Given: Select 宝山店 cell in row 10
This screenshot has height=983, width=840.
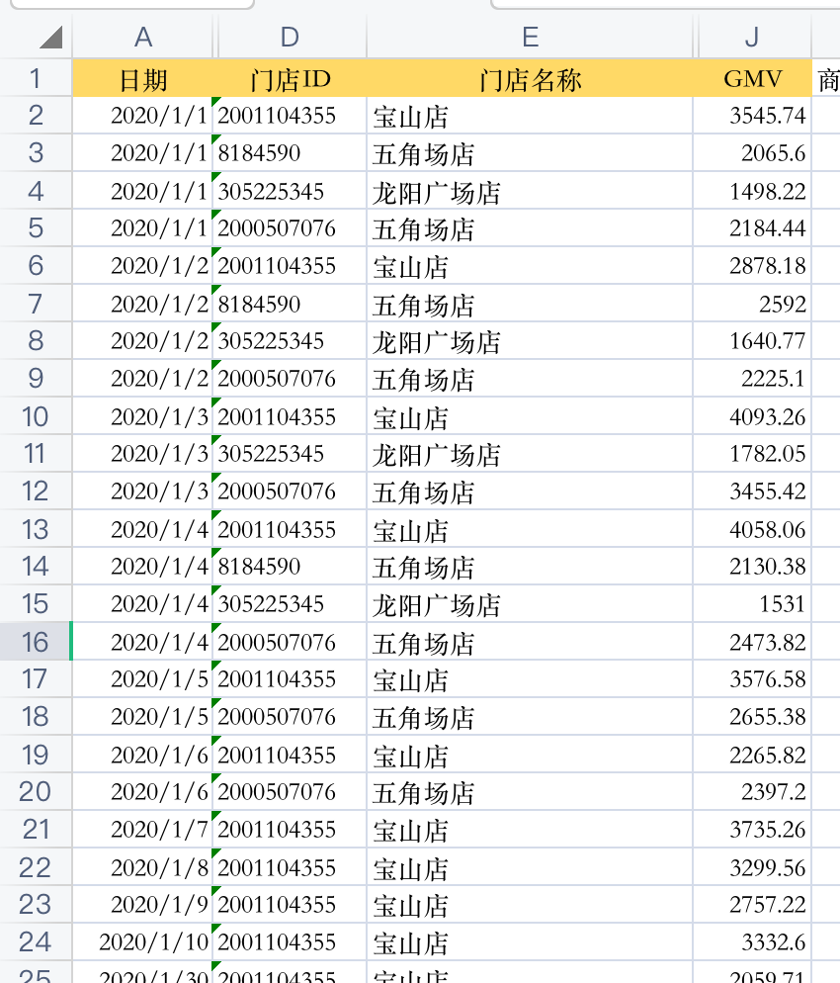Looking at the screenshot, I should 530,416.
